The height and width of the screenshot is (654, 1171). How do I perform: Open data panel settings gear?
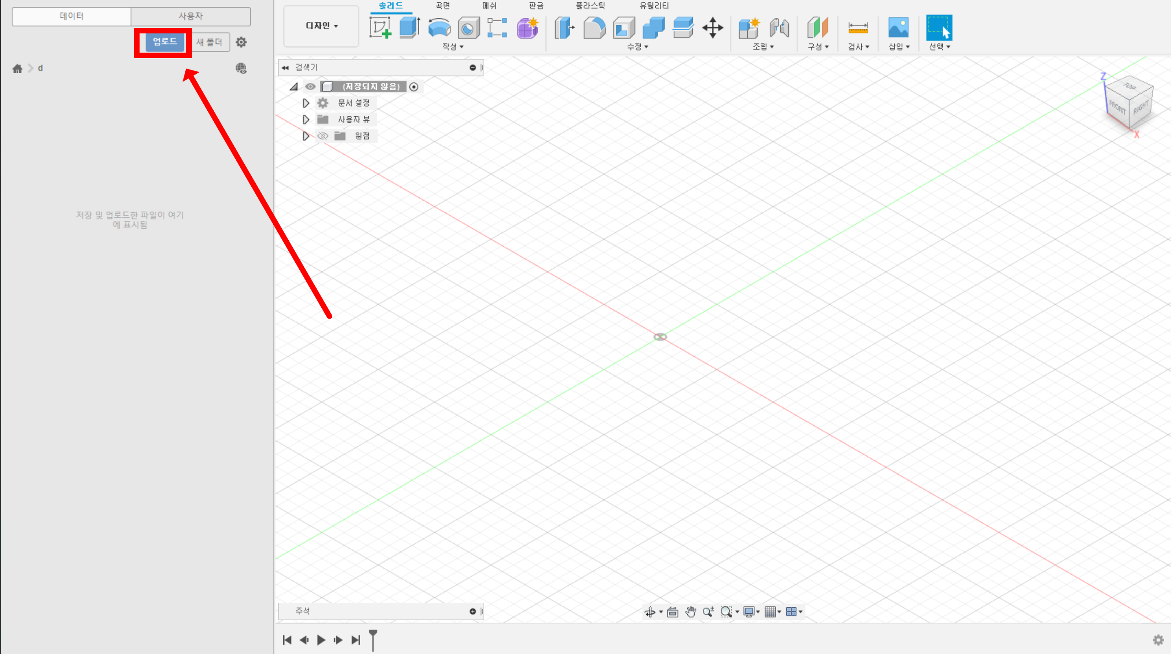coord(241,42)
